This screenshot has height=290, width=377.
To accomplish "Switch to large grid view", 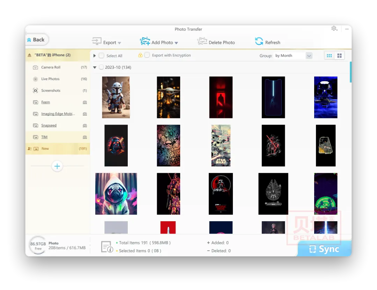I will [x=339, y=55].
